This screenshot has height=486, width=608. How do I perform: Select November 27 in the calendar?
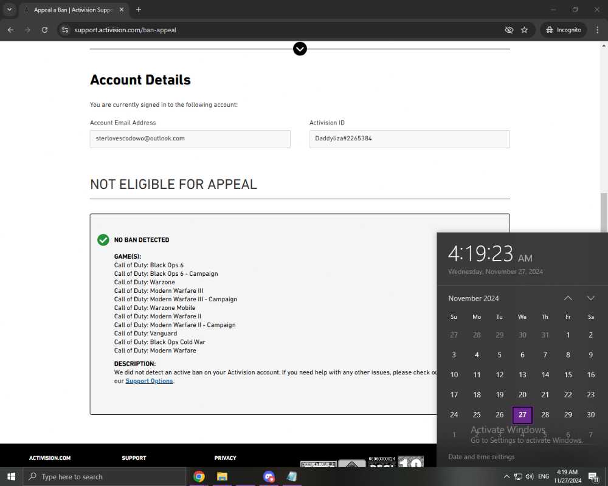tap(522, 415)
